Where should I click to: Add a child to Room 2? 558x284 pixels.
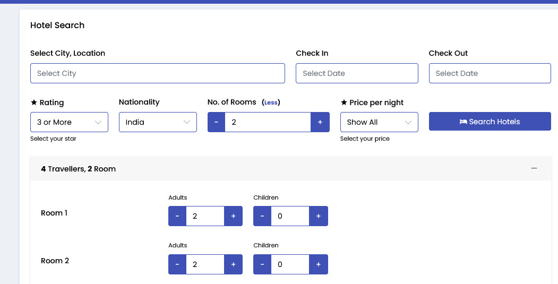[318, 264]
